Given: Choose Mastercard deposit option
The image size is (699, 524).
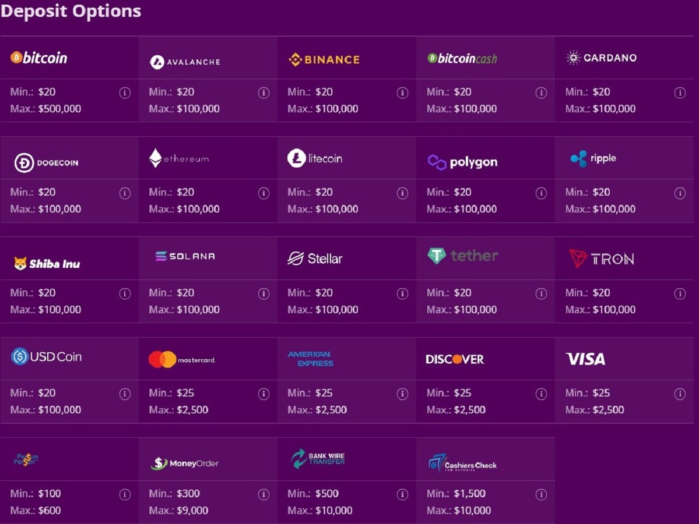Looking at the screenshot, I should tap(182, 359).
